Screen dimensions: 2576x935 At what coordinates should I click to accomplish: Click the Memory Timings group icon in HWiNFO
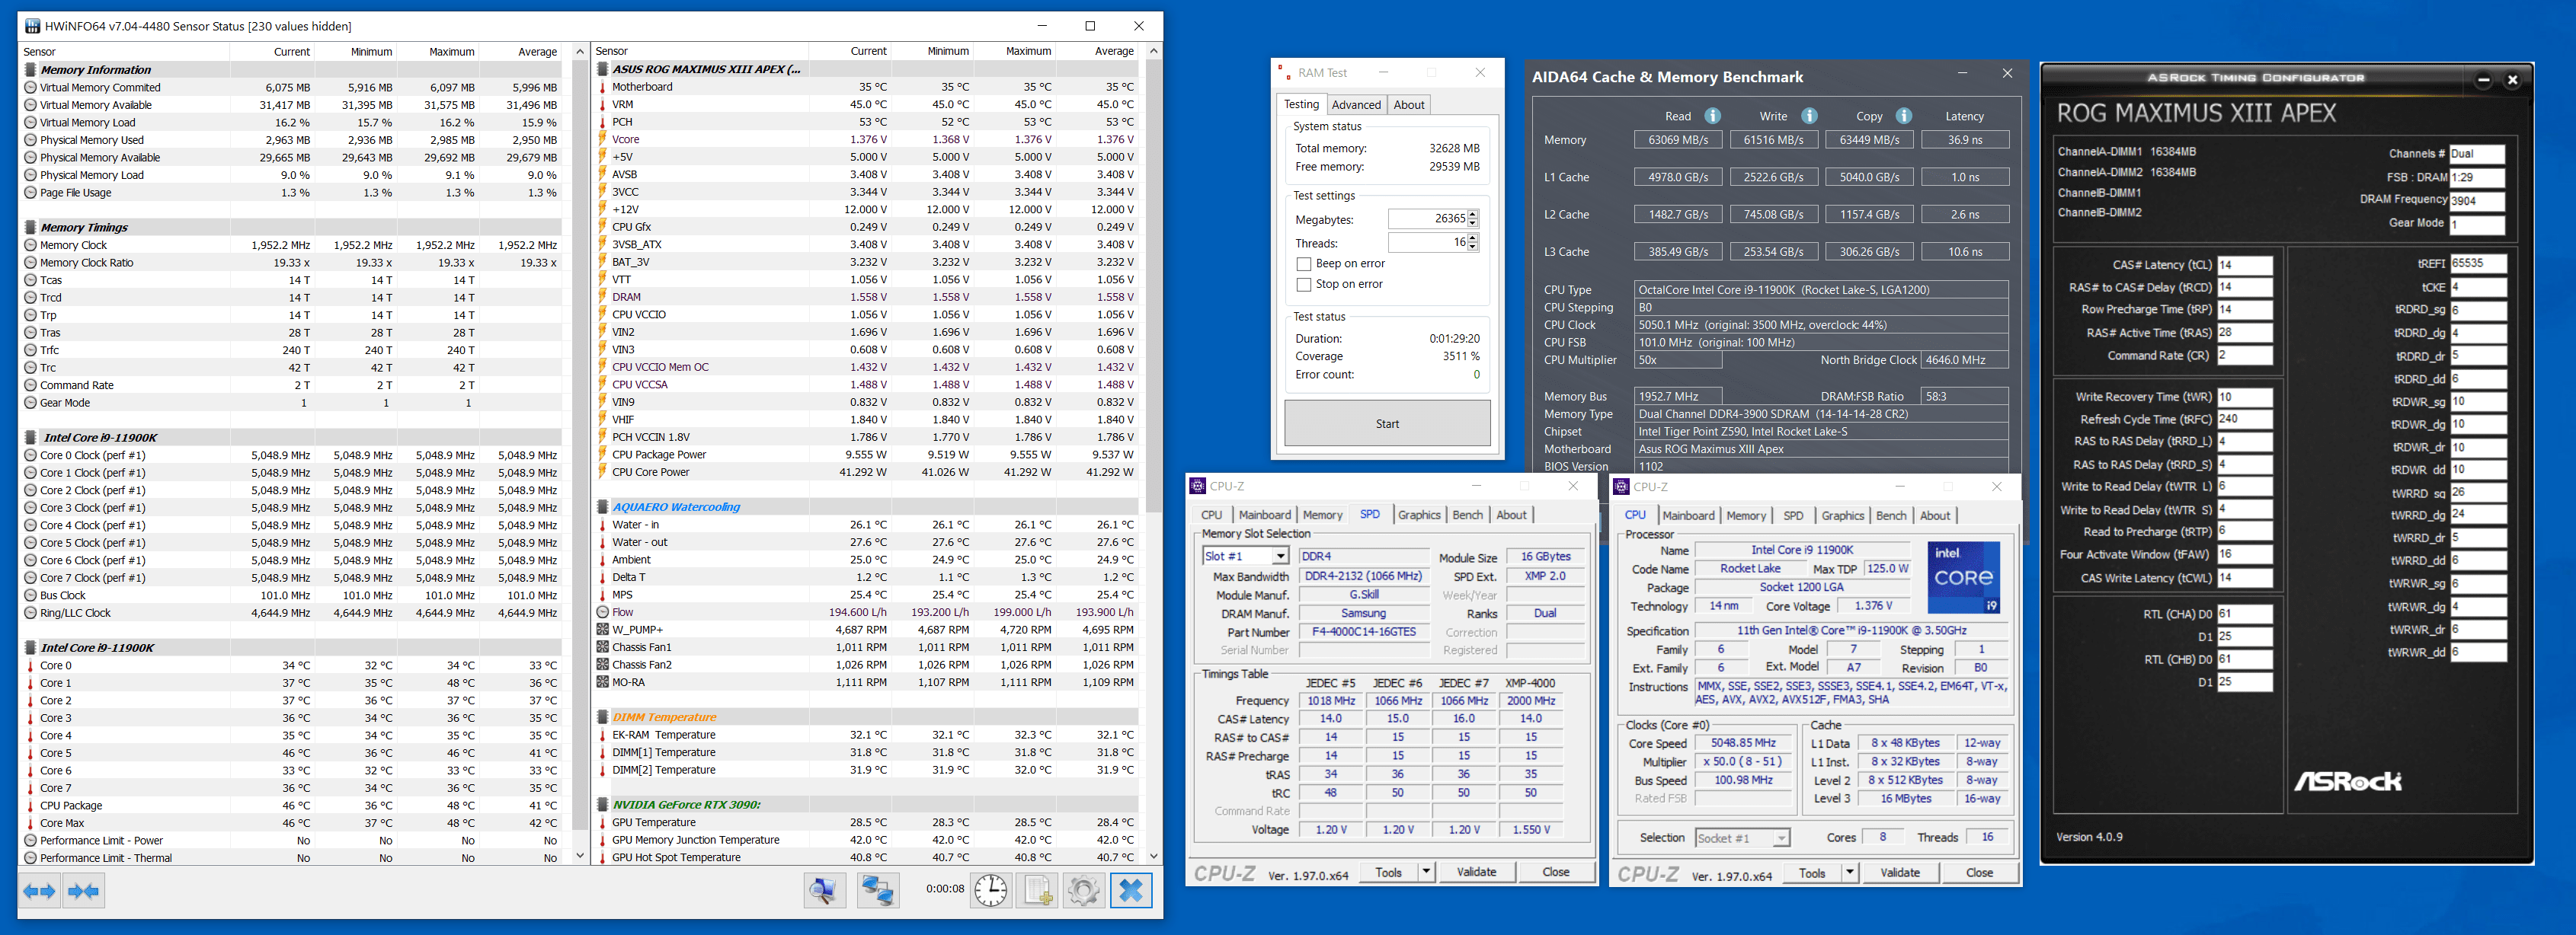[x=31, y=228]
